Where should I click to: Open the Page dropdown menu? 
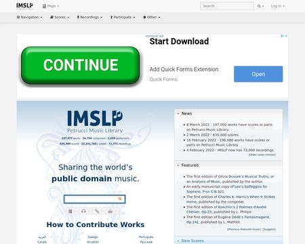pyautogui.click(x=51, y=6)
